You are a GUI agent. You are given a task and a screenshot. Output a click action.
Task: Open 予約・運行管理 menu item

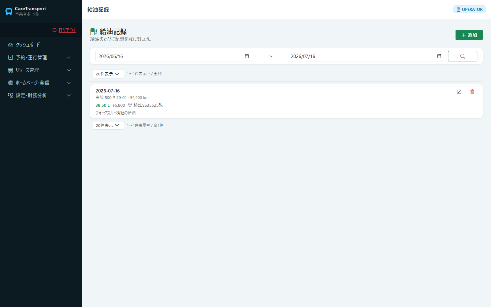click(41, 57)
